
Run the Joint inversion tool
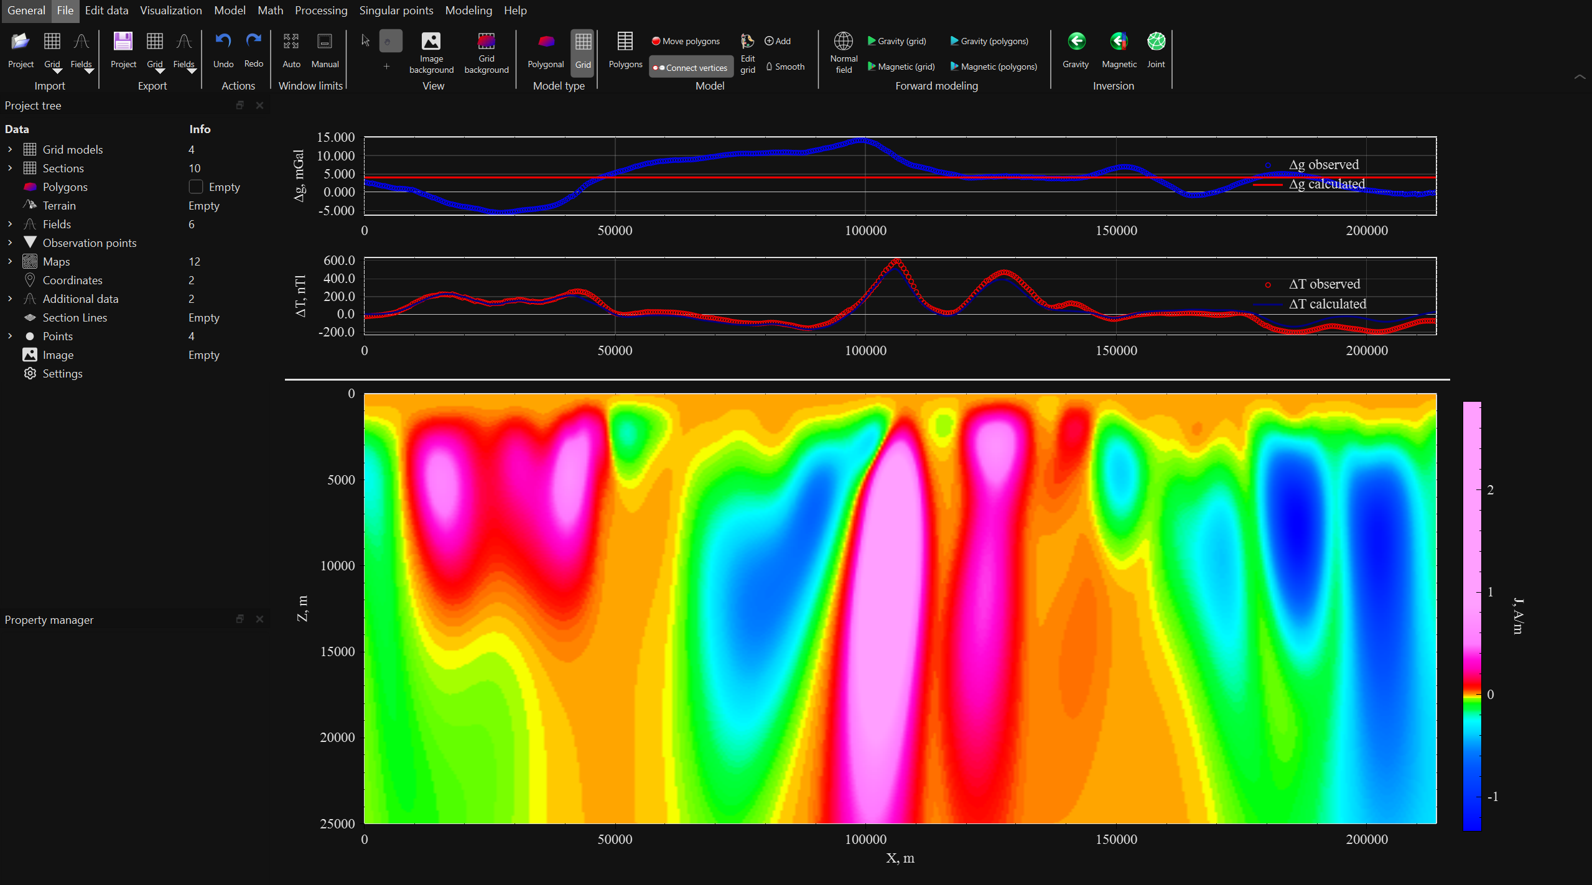(1156, 50)
